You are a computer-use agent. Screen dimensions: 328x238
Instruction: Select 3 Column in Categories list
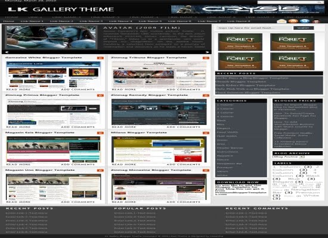tap(225, 112)
